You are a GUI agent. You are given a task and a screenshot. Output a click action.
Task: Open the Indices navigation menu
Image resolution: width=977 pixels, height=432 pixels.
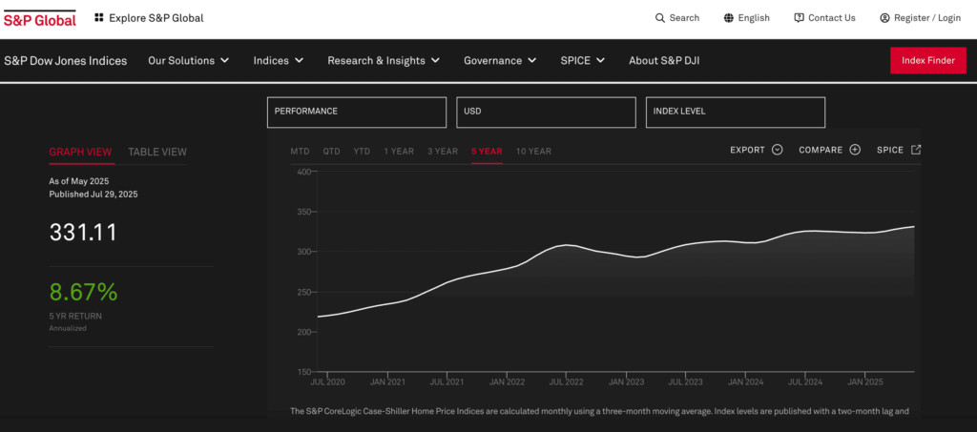(x=278, y=61)
